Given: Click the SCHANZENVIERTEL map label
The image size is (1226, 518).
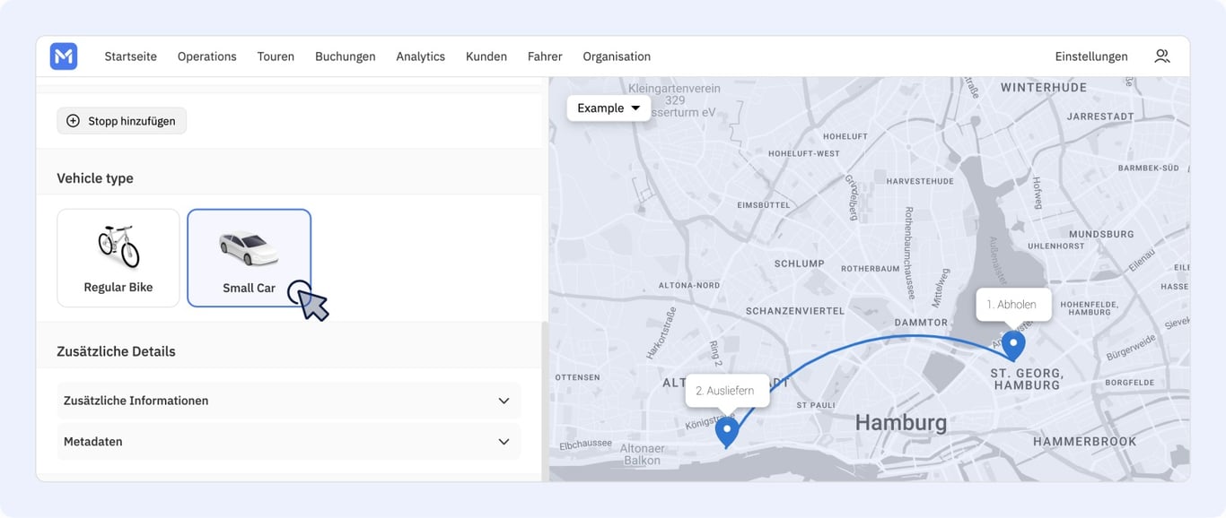Looking at the screenshot, I should click(795, 311).
